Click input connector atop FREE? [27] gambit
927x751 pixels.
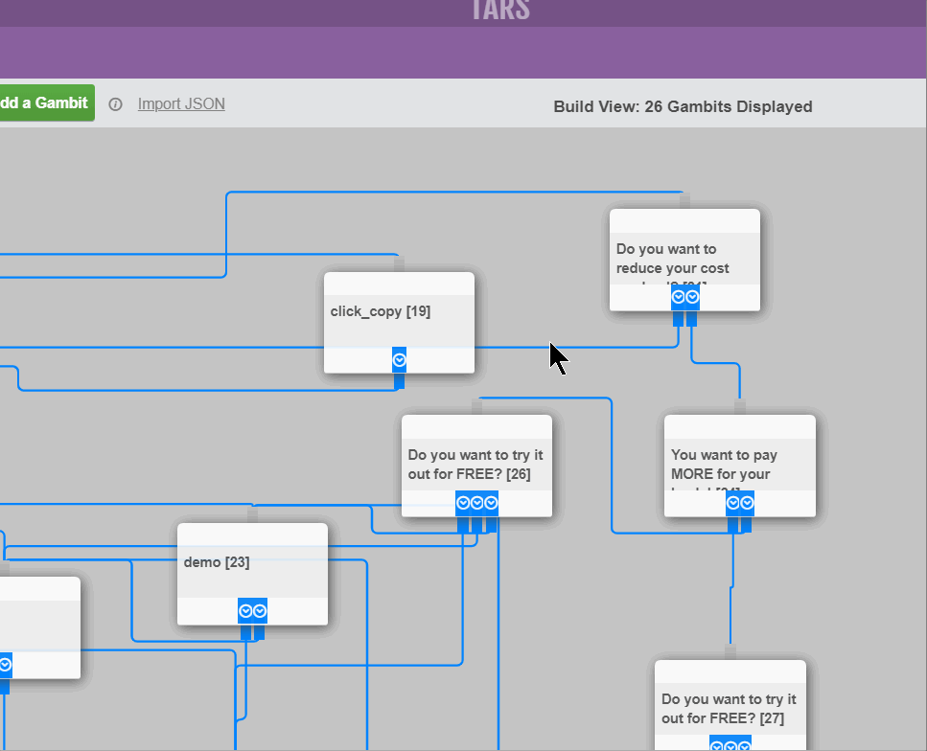coord(730,652)
